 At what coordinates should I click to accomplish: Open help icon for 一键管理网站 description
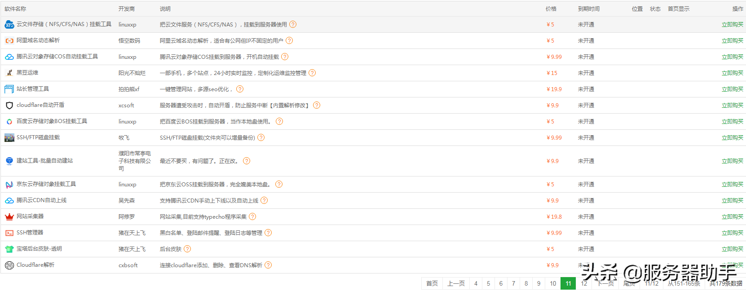pyautogui.click(x=240, y=89)
